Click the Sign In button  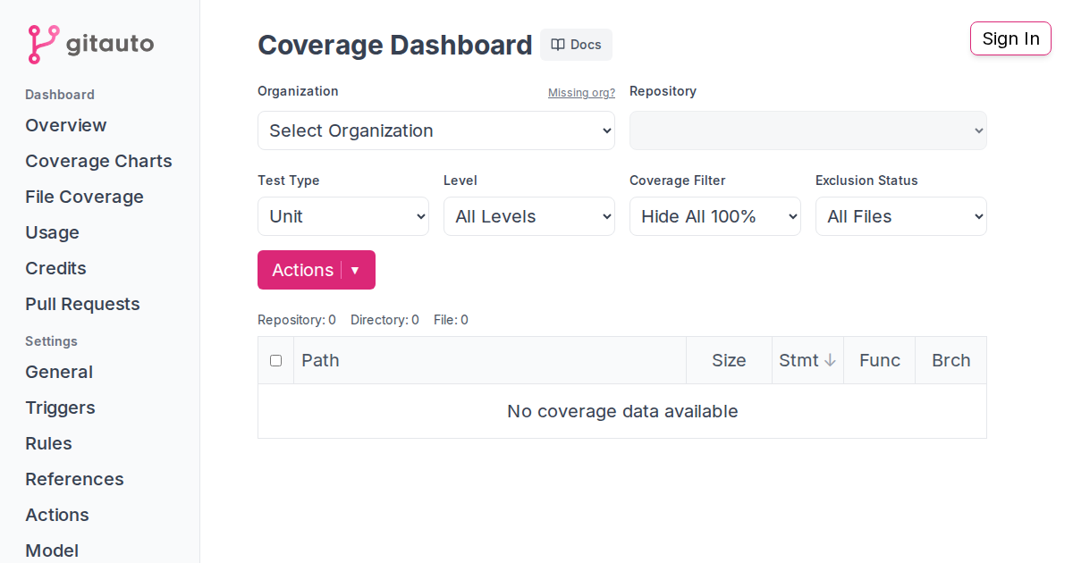[x=1010, y=38]
